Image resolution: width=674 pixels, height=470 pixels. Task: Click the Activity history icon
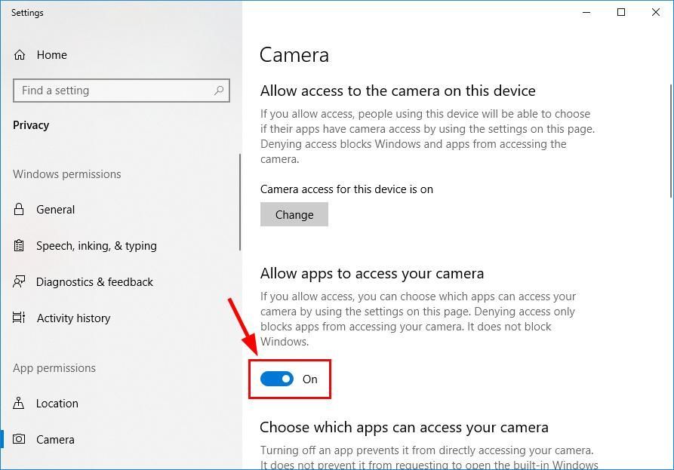click(20, 318)
